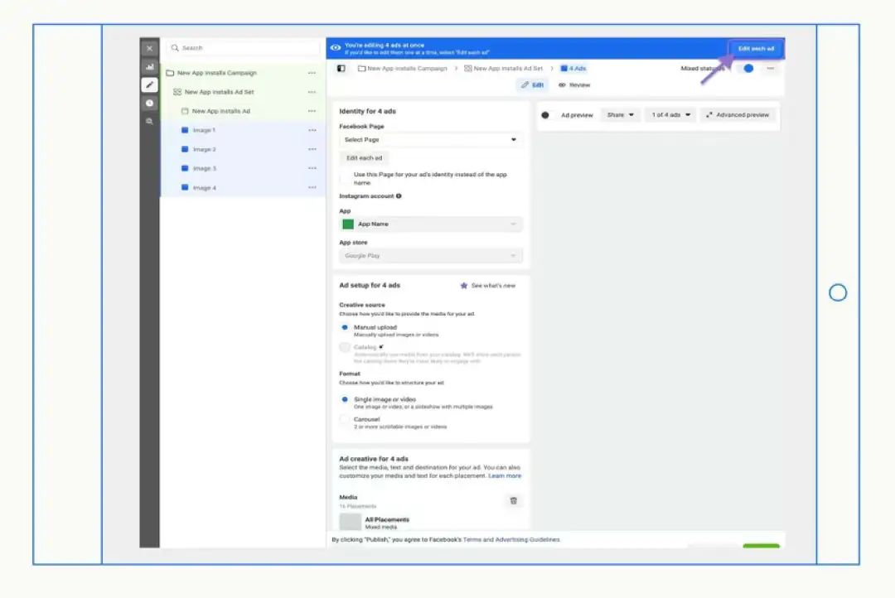The height and width of the screenshot is (598, 895).
Task: Select Image 3 in campaign tree
Action: [205, 168]
